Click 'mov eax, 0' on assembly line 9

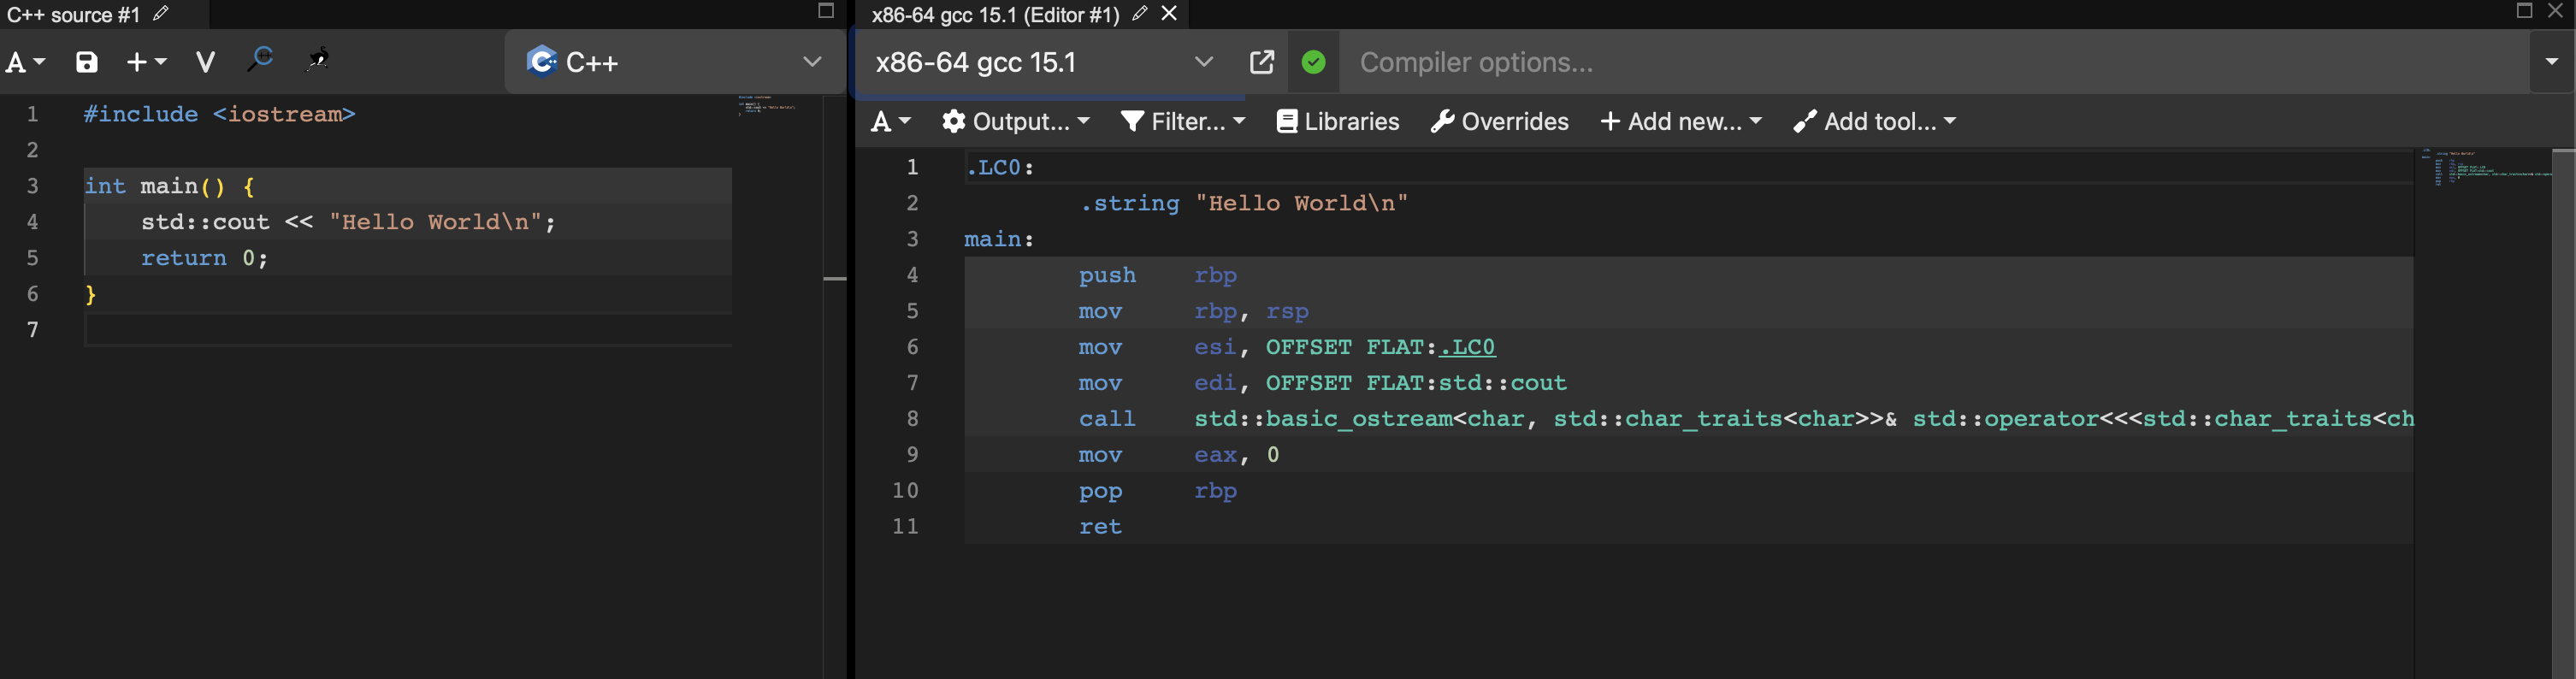tap(1179, 454)
